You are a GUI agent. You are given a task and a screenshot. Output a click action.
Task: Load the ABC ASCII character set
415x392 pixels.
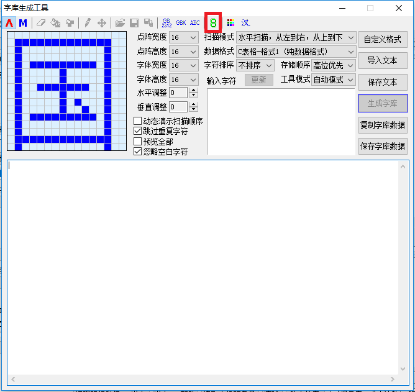[195, 23]
